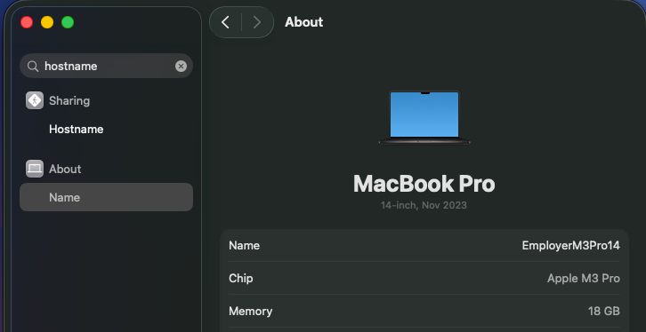Minimize the window with yellow button
This screenshot has width=646, height=332.
coord(47,22)
